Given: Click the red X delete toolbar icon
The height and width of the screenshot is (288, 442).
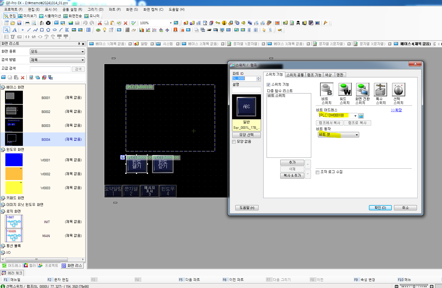Looking at the screenshot, I should 125,23.
